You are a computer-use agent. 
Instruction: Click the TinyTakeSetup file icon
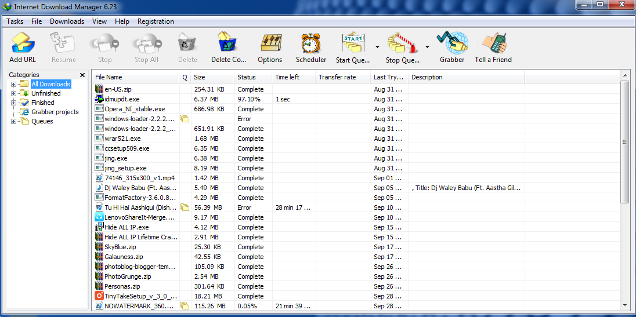[99, 296]
